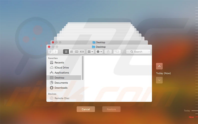
Task: Click the Recents sidebar icon
Action: 52,63
